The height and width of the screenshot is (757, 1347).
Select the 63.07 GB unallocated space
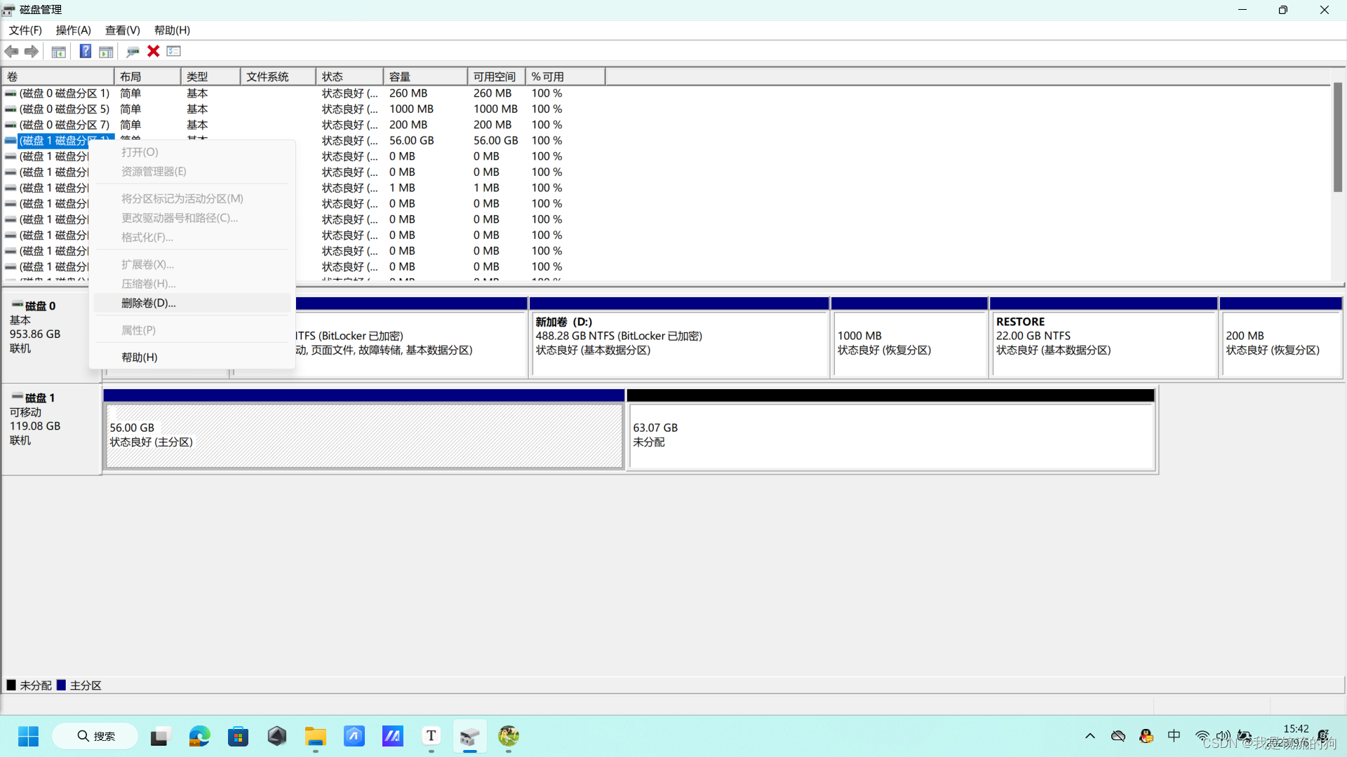890,429
